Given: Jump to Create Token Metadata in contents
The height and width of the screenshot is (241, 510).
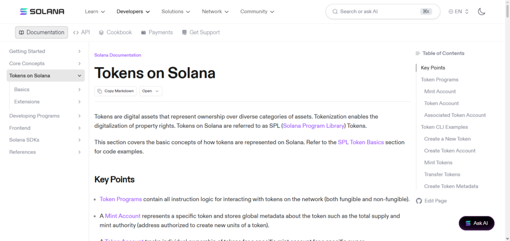Looking at the screenshot, I should (451, 186).
